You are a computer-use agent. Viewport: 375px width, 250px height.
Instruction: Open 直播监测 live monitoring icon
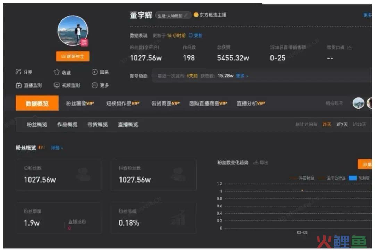point(19,85)
